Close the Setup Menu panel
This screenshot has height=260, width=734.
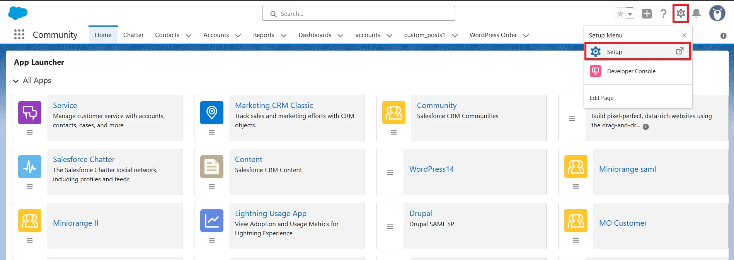[x=684, y=35]
